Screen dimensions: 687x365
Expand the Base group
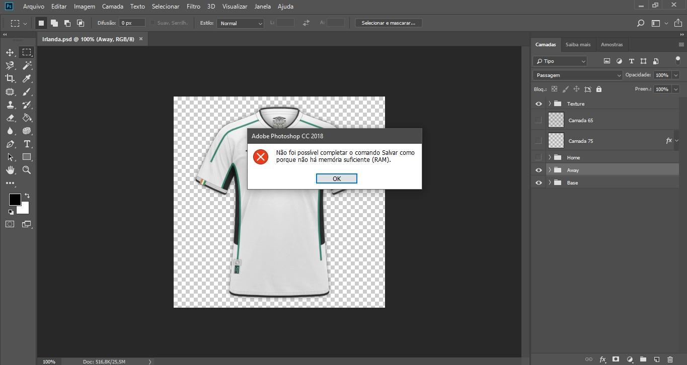(550, 182)
